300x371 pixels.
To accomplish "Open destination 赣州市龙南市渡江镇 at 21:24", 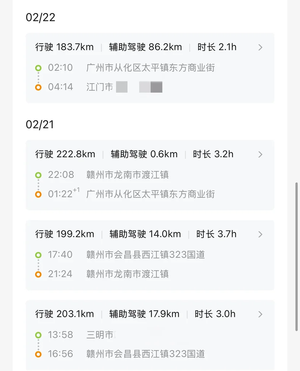I will (x=127, y=274).
